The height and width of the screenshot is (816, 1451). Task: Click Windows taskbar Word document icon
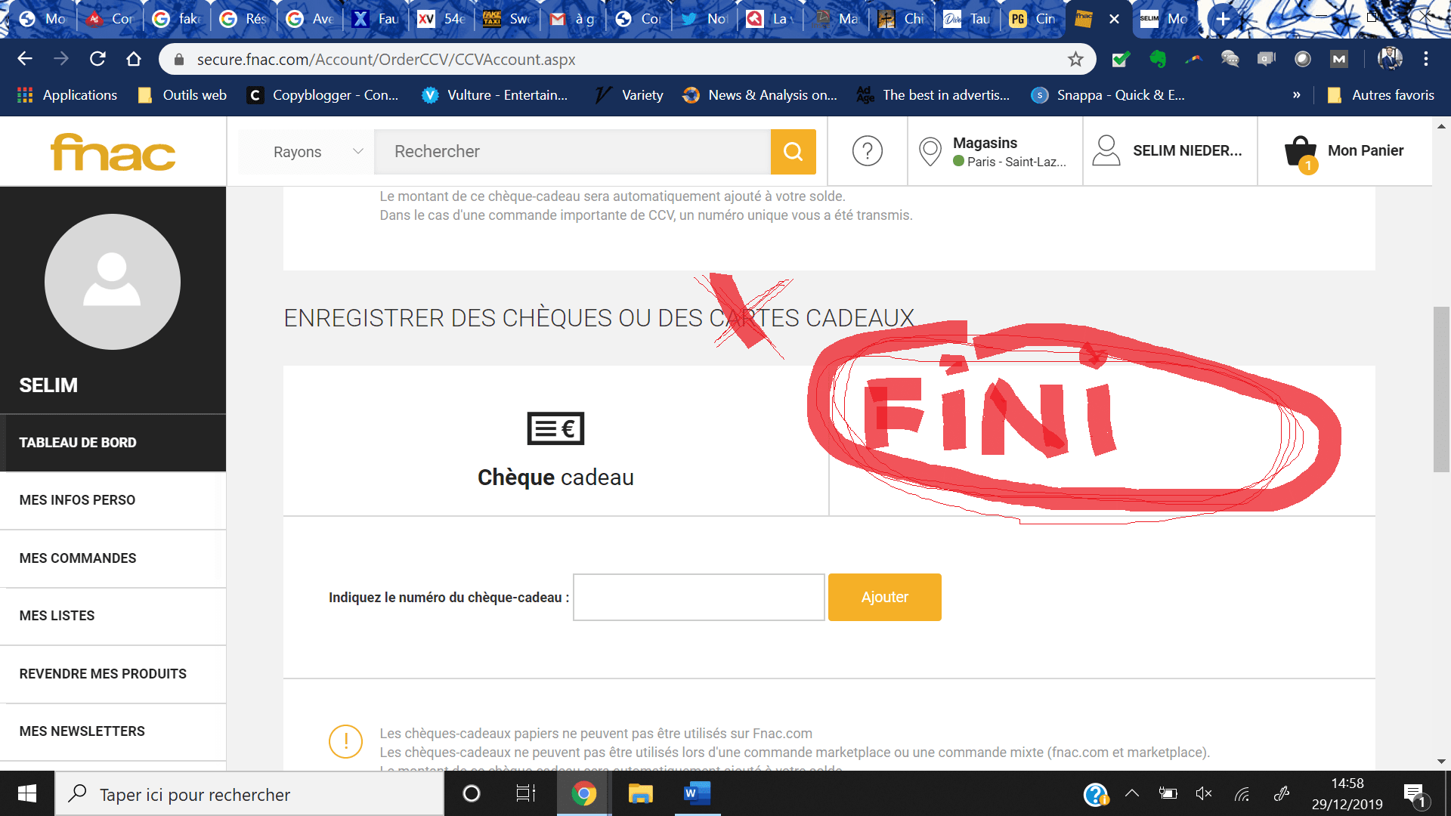tap(697, 793)
